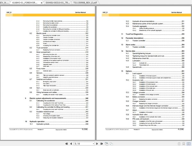This screenshot has width=192, height=146.
Task: Click 9.2 Calibrating the controller for lifting and lowering
Action: (59, 107)
